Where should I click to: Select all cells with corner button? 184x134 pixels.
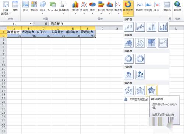pyautogui.click(x=3, y=28)
